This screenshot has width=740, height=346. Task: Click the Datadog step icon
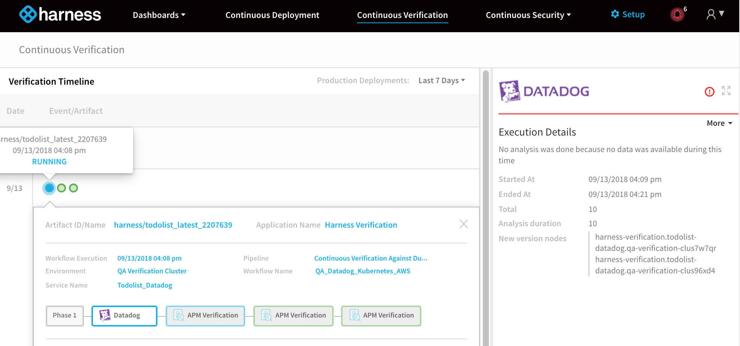[x=105, y=315]
